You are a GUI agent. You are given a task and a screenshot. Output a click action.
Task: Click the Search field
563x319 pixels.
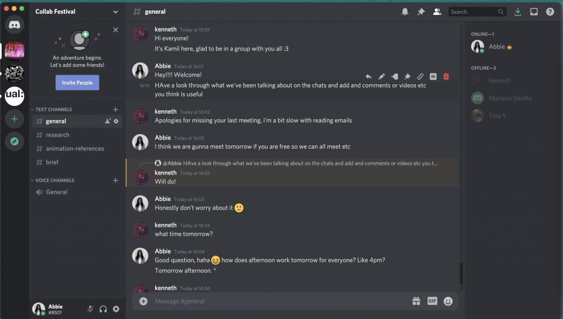pyautogui.click(x=473, y=12)
